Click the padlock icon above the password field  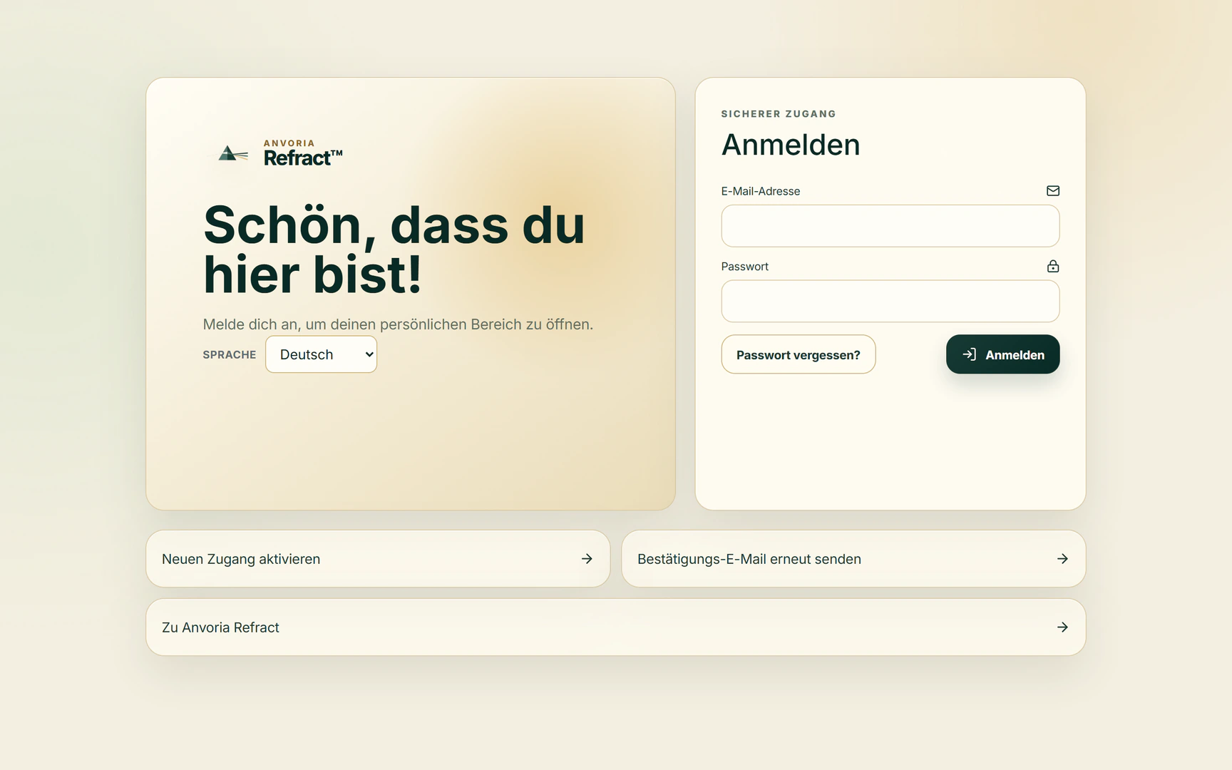point(1053,266)
